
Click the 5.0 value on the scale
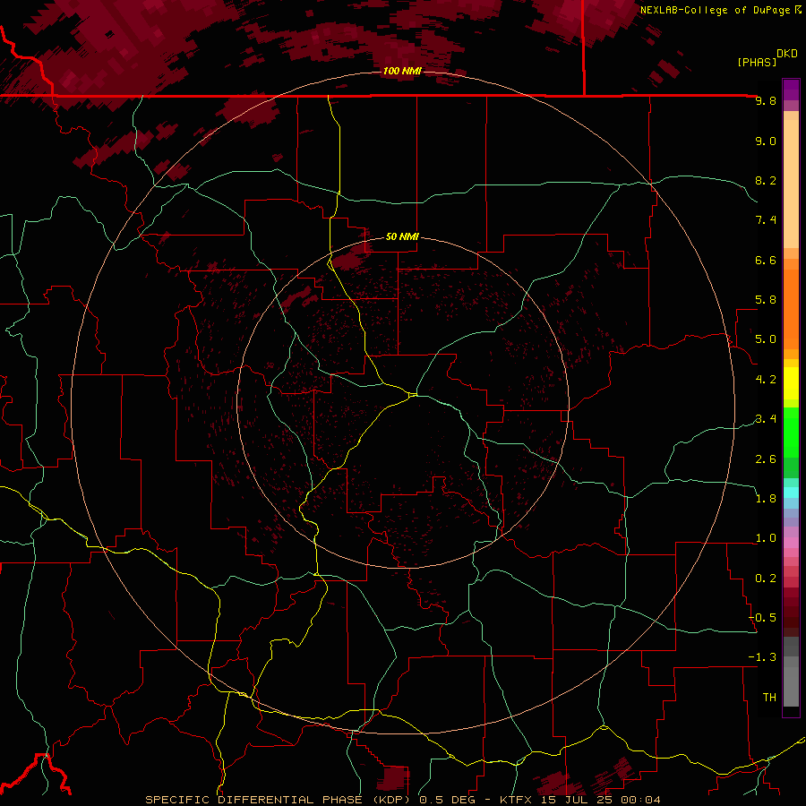tap(766, 339)
